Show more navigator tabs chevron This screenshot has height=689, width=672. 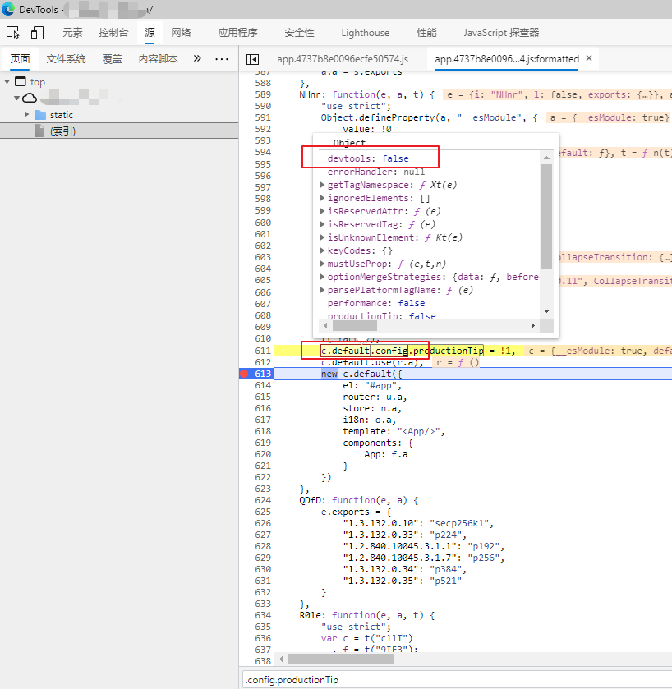[197, 58]
